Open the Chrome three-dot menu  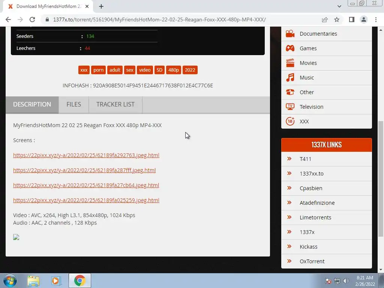[x=376, y=19]
